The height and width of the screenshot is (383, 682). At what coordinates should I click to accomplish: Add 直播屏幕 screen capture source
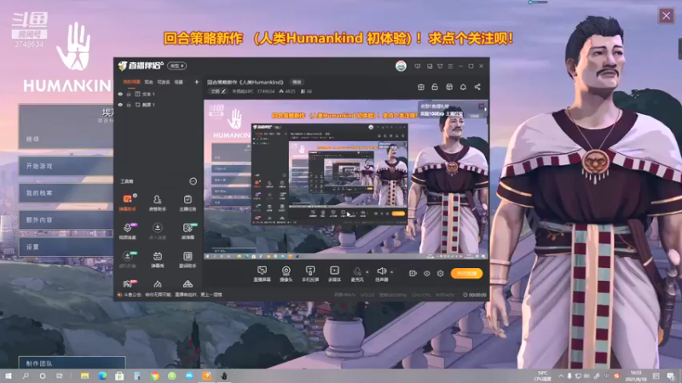point(262,273)
